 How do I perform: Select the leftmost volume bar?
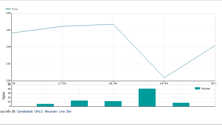(x=45, y=105)
